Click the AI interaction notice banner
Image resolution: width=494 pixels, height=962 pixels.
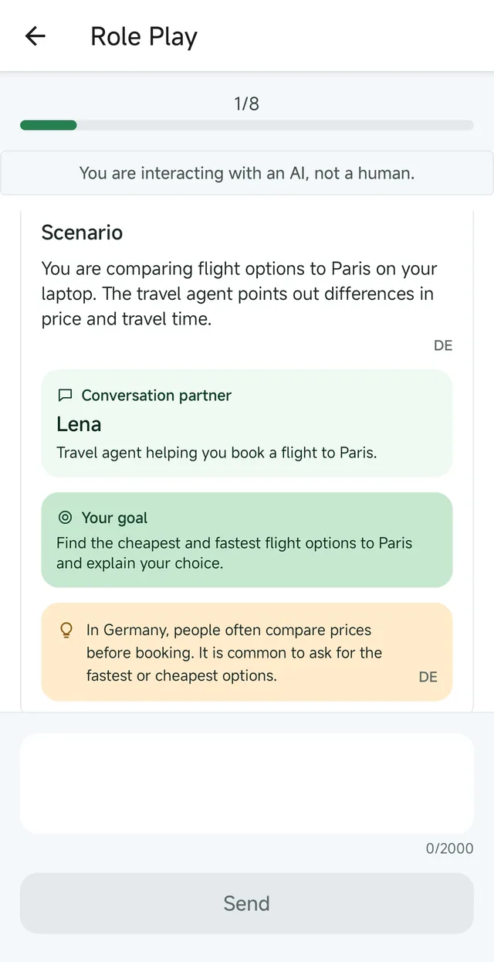247,173
